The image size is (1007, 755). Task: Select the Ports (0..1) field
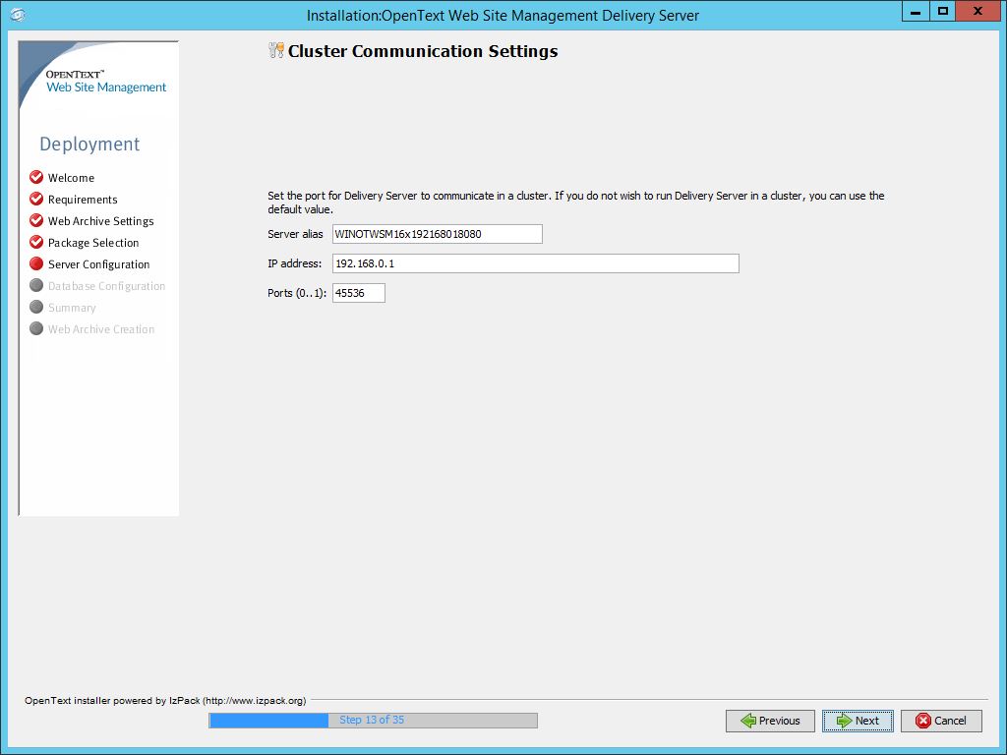[358, 293]
